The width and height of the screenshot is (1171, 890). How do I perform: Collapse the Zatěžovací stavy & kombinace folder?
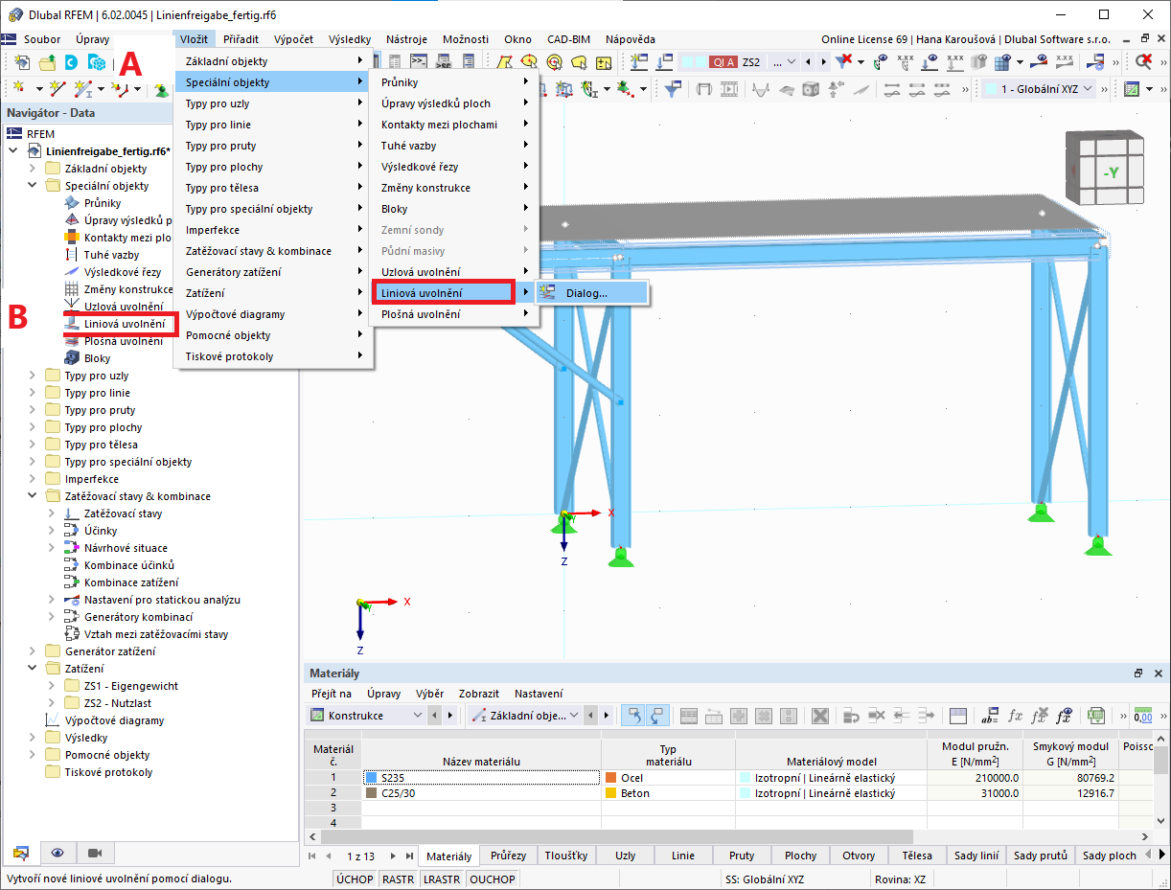(x=32, y=495)
